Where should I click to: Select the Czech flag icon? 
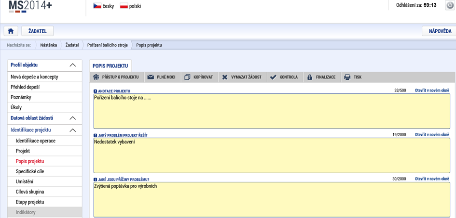(x=97, y=6)
